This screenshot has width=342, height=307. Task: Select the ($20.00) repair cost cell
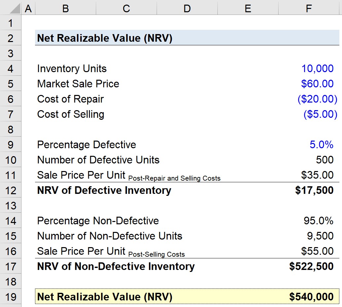point(317,99)
